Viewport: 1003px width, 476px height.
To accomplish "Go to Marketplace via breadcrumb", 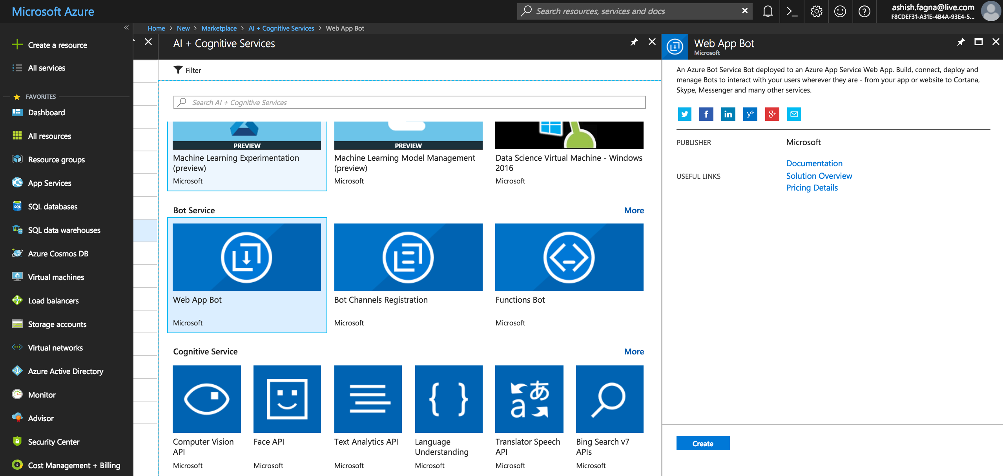I will click(x=219, y=28).
